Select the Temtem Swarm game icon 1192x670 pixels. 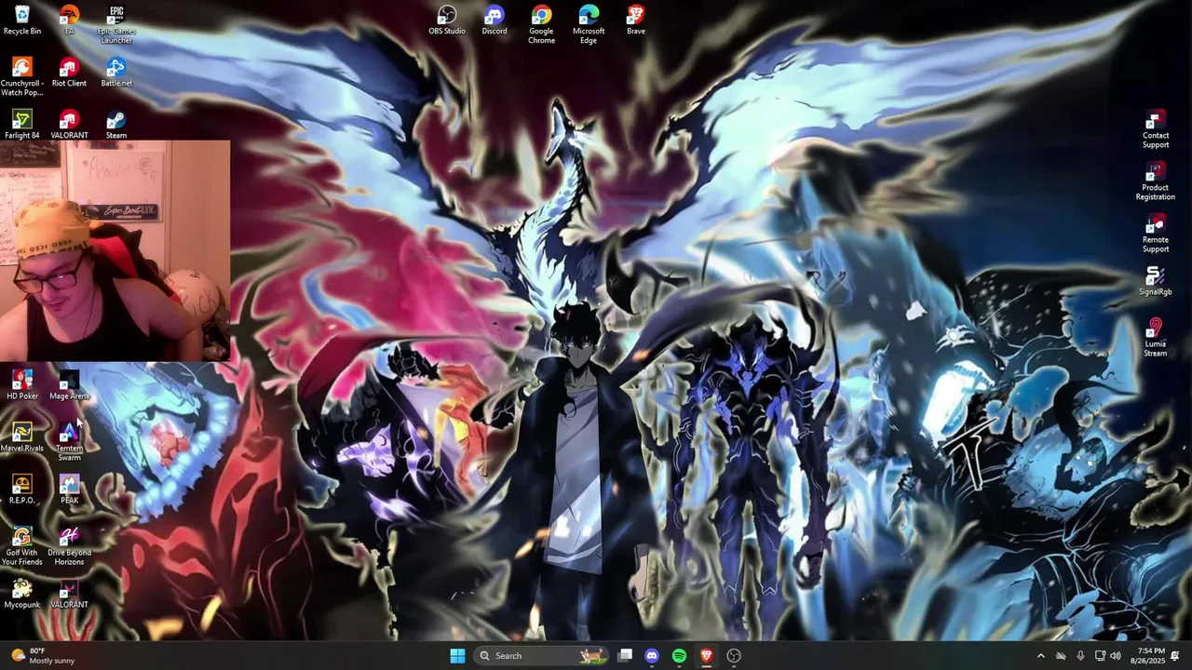(x=69, y=441)
